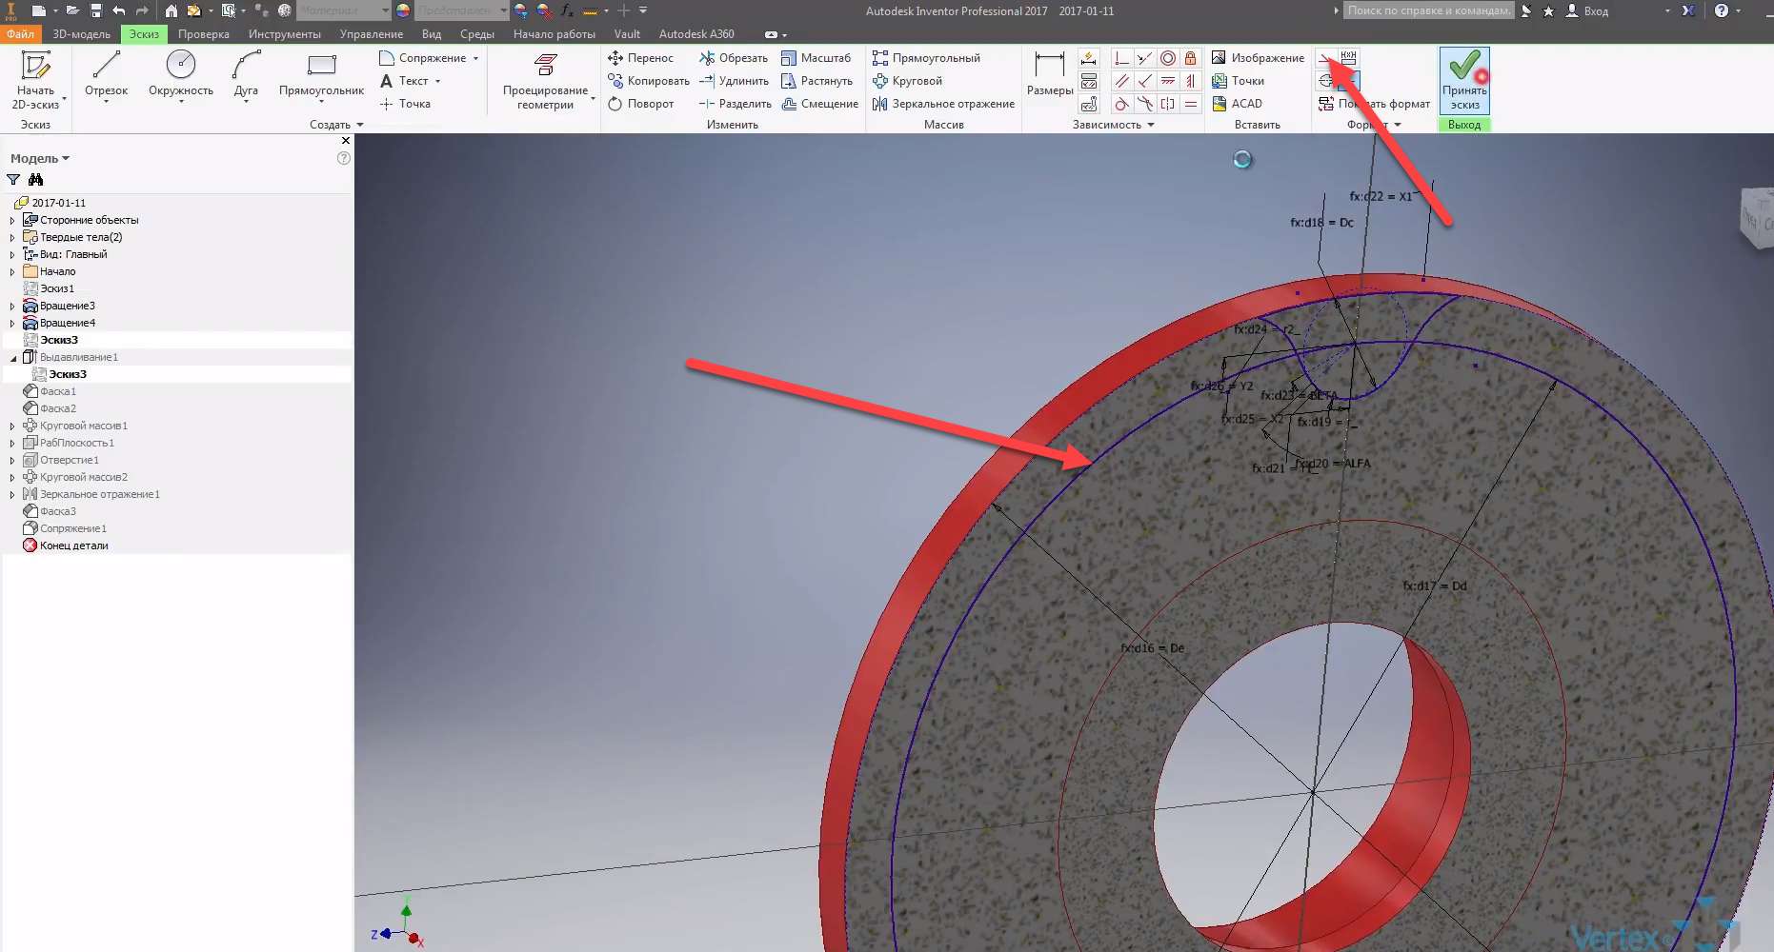The width and height of the screenshot is (1774, 952).
Task: Click the Dimension (Размеры) tool
Action: tap(1050, 74)
